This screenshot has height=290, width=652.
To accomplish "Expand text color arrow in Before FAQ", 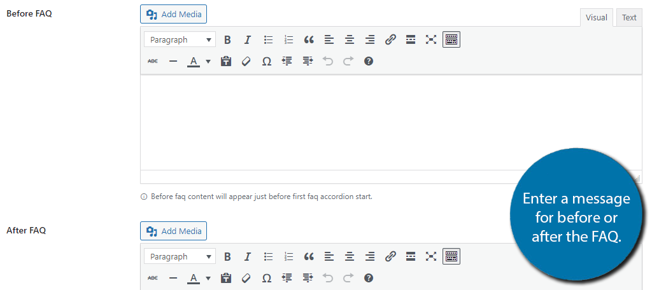I will point(208,62).
